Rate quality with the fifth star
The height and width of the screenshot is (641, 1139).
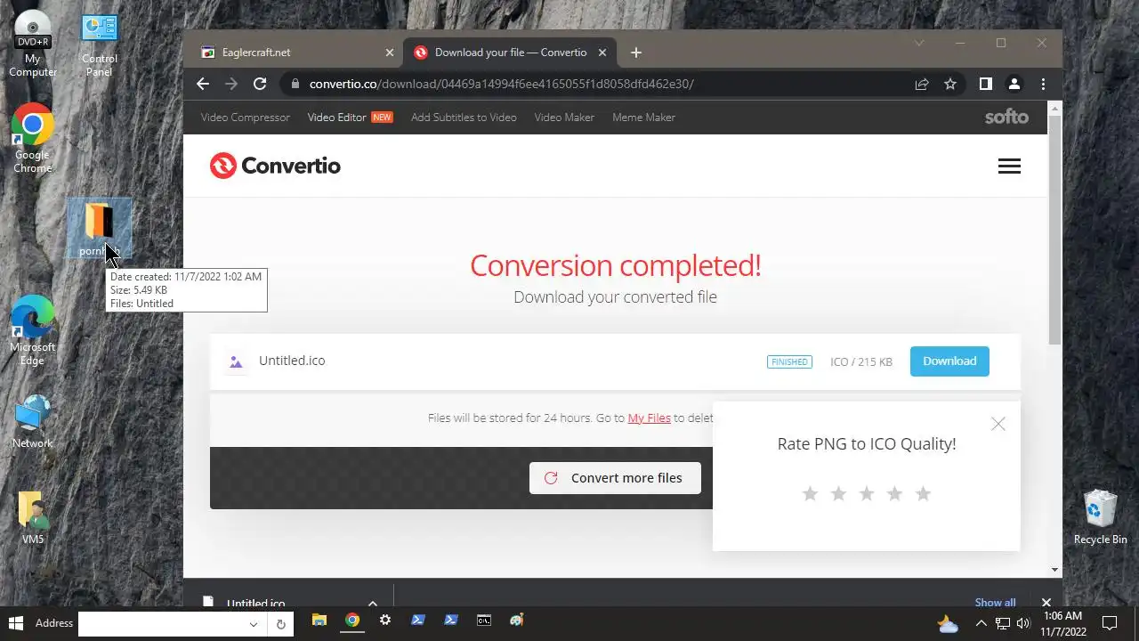pyautogui.click(x=923, y=493)
